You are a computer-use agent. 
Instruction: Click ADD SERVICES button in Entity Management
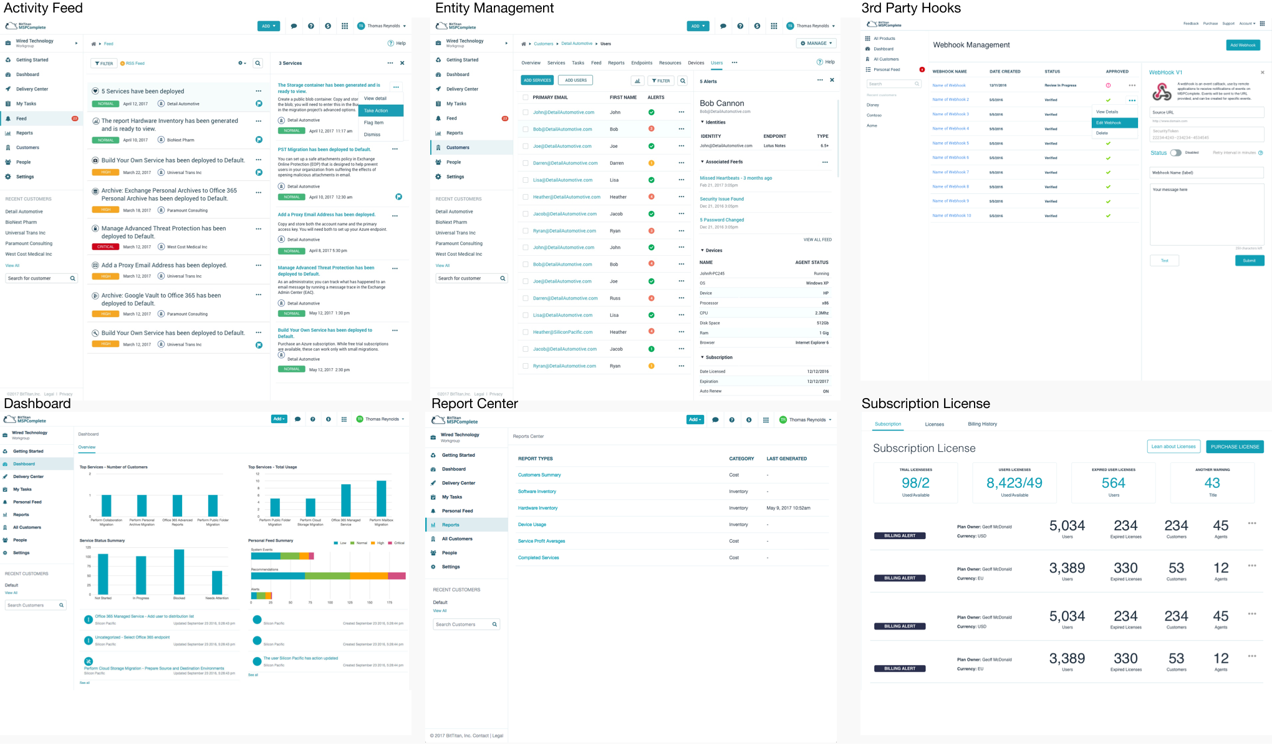(537, 80)
